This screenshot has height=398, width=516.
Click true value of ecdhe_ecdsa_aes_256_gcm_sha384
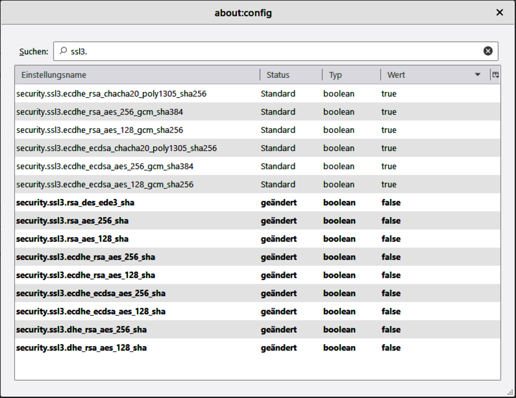coord(389,166)
